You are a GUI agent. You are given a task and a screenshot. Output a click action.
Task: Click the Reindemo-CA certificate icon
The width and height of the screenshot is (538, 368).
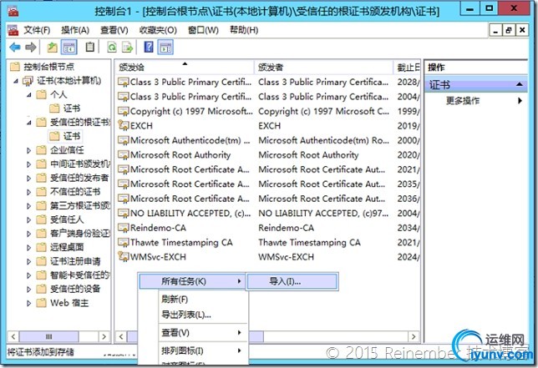tap(123, 228)
